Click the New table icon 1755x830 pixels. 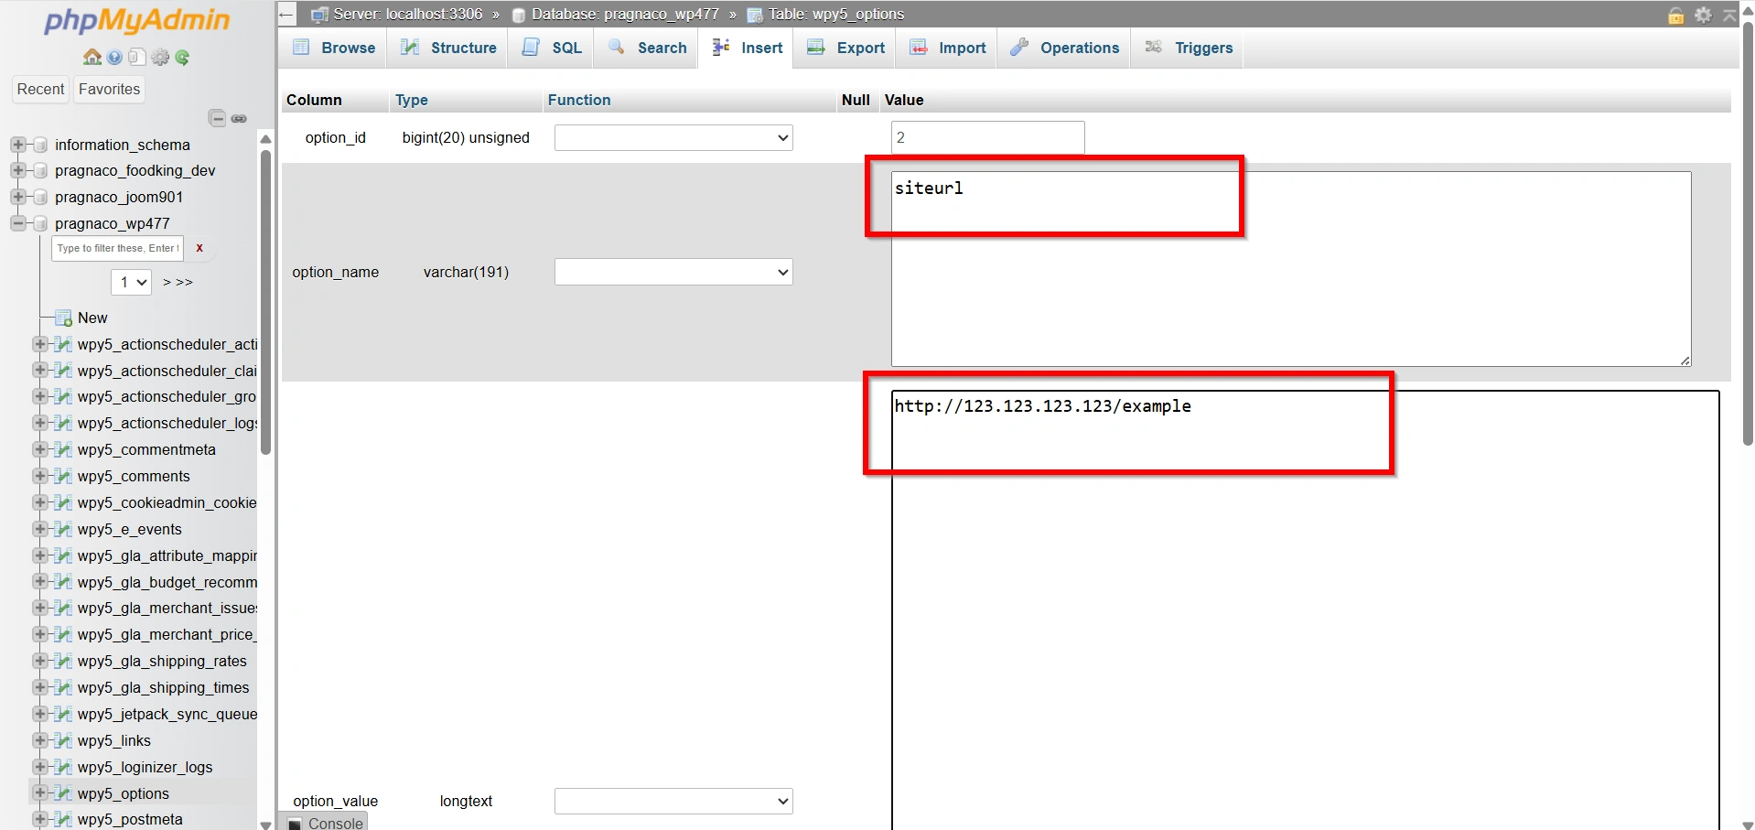click(x=64, y=318)
